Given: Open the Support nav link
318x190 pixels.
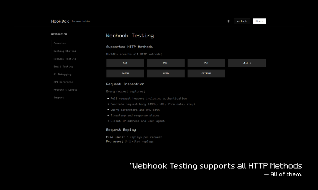Looking at the screenshot, I should [x=59, y=97].
